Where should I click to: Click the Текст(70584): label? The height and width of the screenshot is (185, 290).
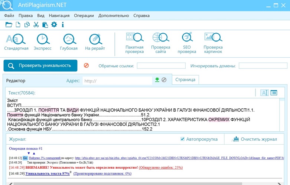(22, 93)
